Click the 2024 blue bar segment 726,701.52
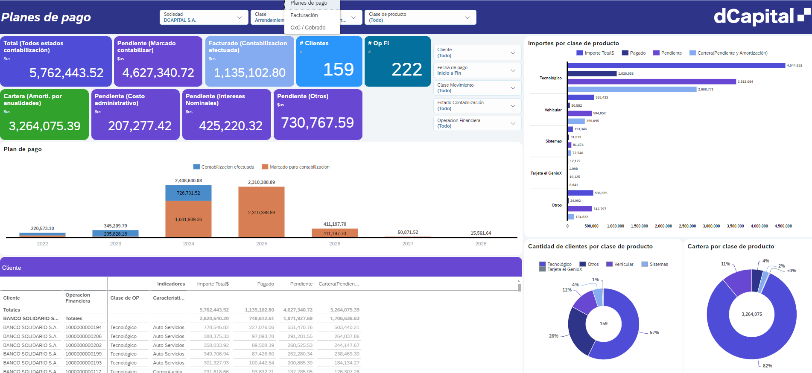The image size is (812, 373). coord(188,193)
